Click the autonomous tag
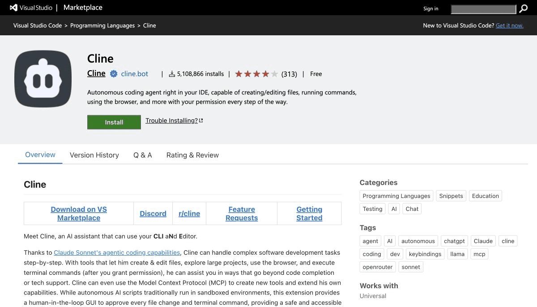The width and height of the screenshot is (537, 307). (x=418, y=241)
